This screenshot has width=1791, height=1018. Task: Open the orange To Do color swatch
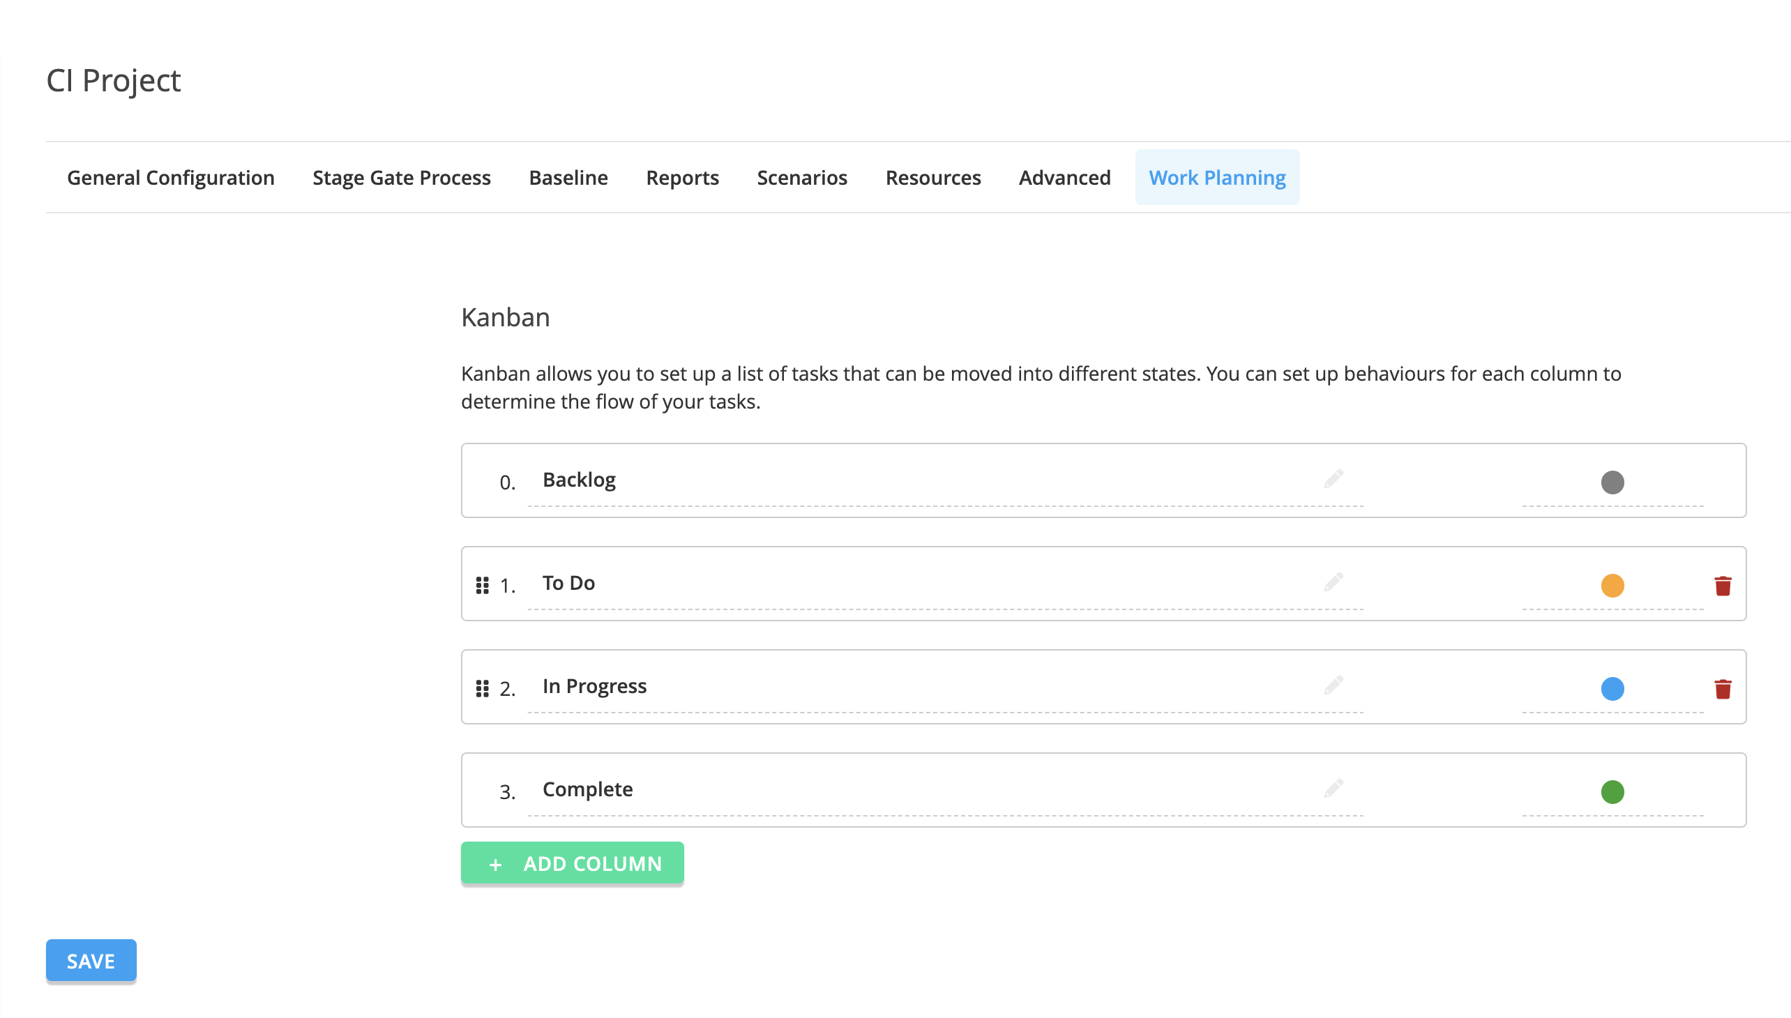(1612, 586)
